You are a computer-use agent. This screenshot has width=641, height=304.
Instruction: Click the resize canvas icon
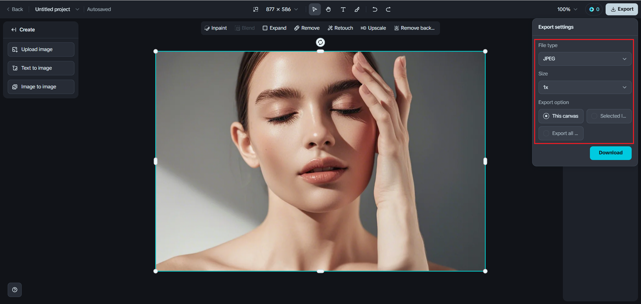pos(256,9)
